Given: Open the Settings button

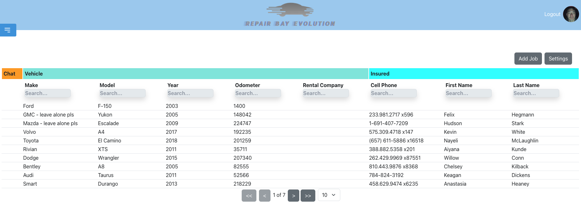Looking at the screenshot, I should coord(558,59).
